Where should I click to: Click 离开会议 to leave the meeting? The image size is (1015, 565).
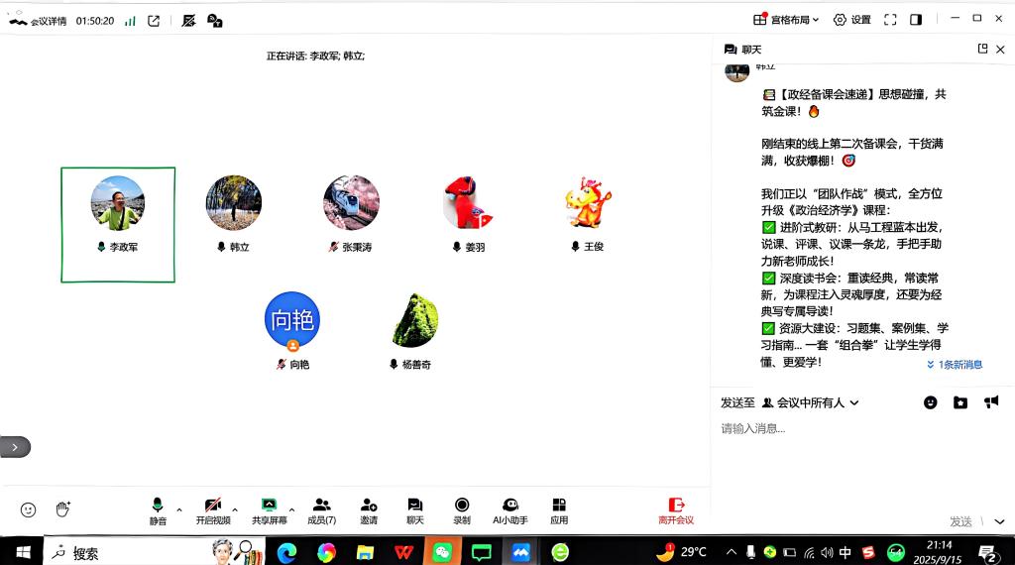(x=676, y=510)
